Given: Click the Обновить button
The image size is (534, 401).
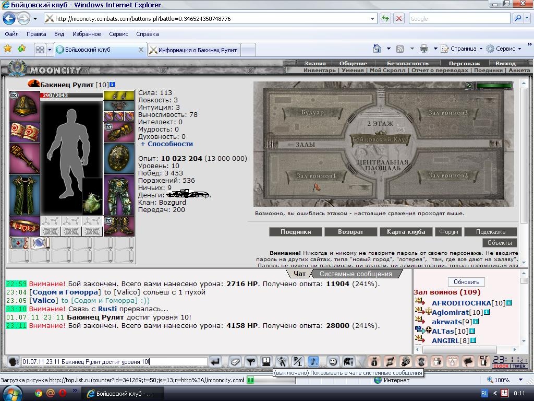Looking at the screenshot, I should 466,282.
